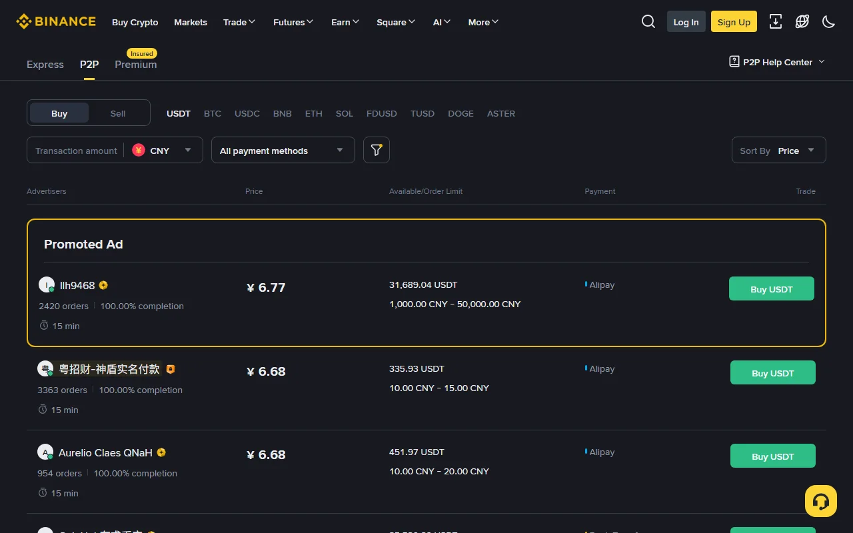Open the Markets link

pos(191,22)
